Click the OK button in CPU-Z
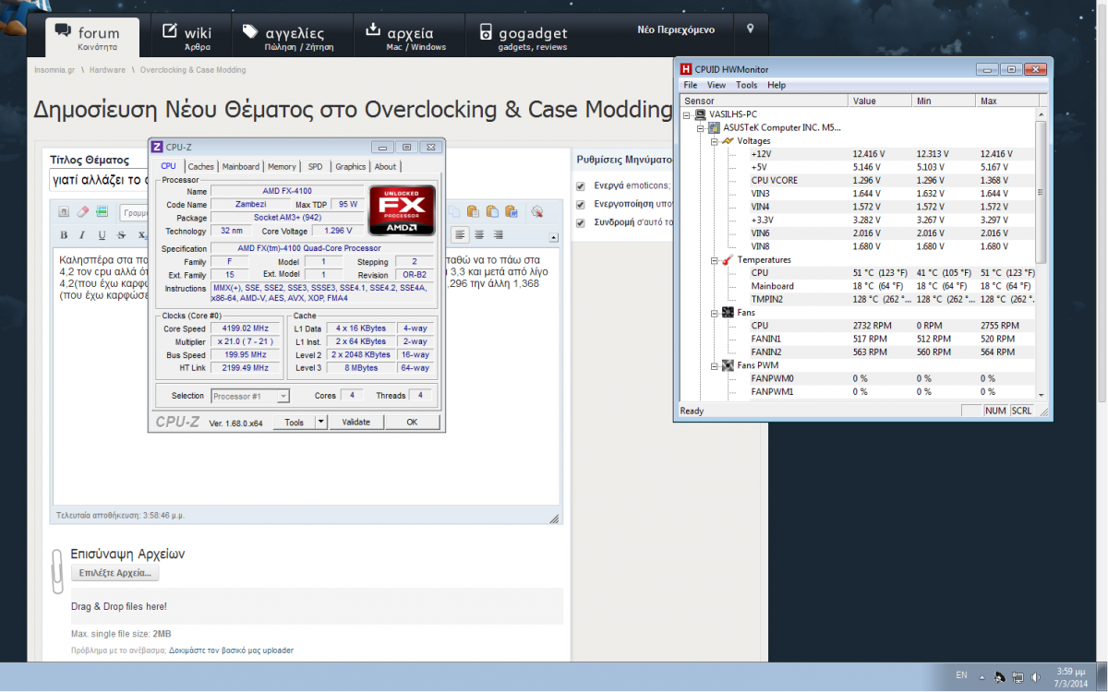 point(412,422)
